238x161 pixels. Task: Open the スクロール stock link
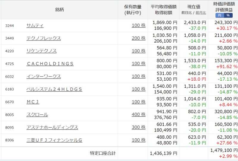click(37, 115)
